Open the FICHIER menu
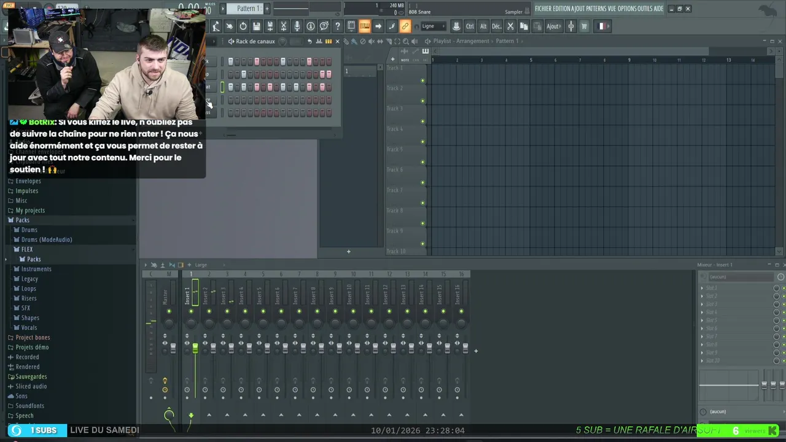Viewport: 786px width, 442px height. (x=543, y=9)
